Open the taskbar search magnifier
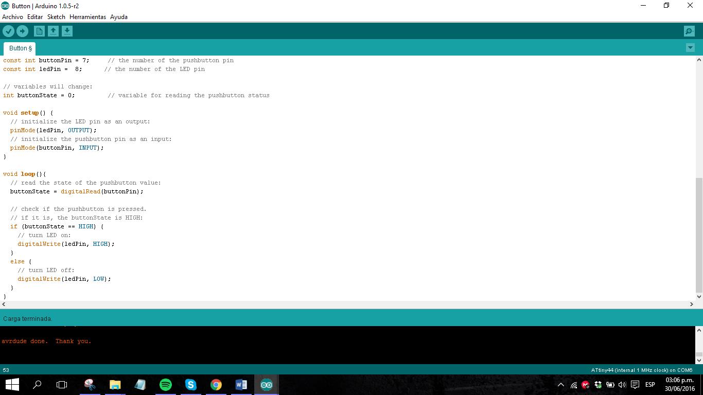The height and width of the screenshot is (395, 703). click(37, 385)
